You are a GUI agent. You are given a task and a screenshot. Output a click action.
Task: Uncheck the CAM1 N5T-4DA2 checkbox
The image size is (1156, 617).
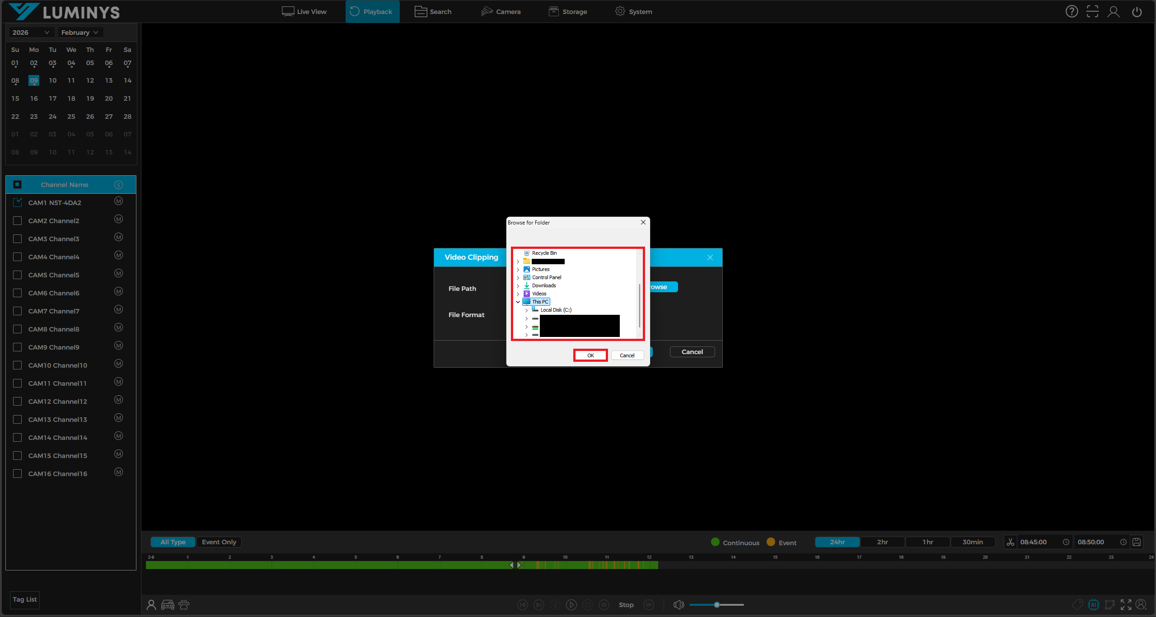click(18, 202)
